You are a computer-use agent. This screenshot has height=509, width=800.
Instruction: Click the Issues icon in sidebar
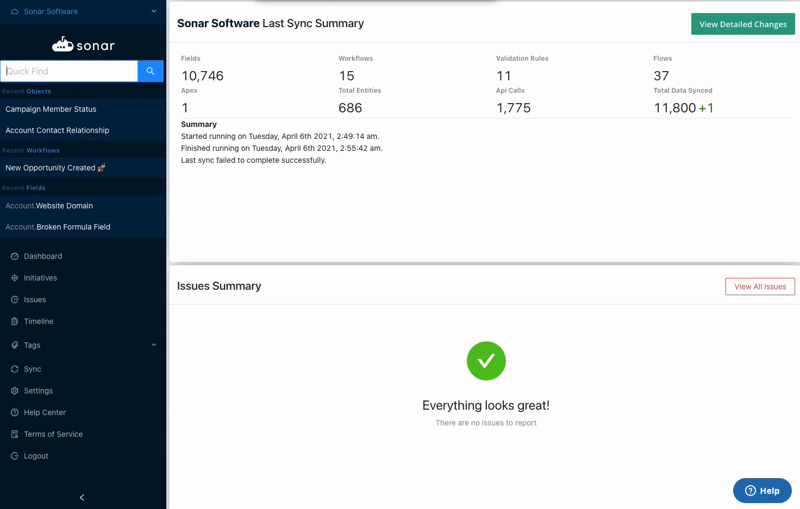pyautogui.click(x=15, y=300)
